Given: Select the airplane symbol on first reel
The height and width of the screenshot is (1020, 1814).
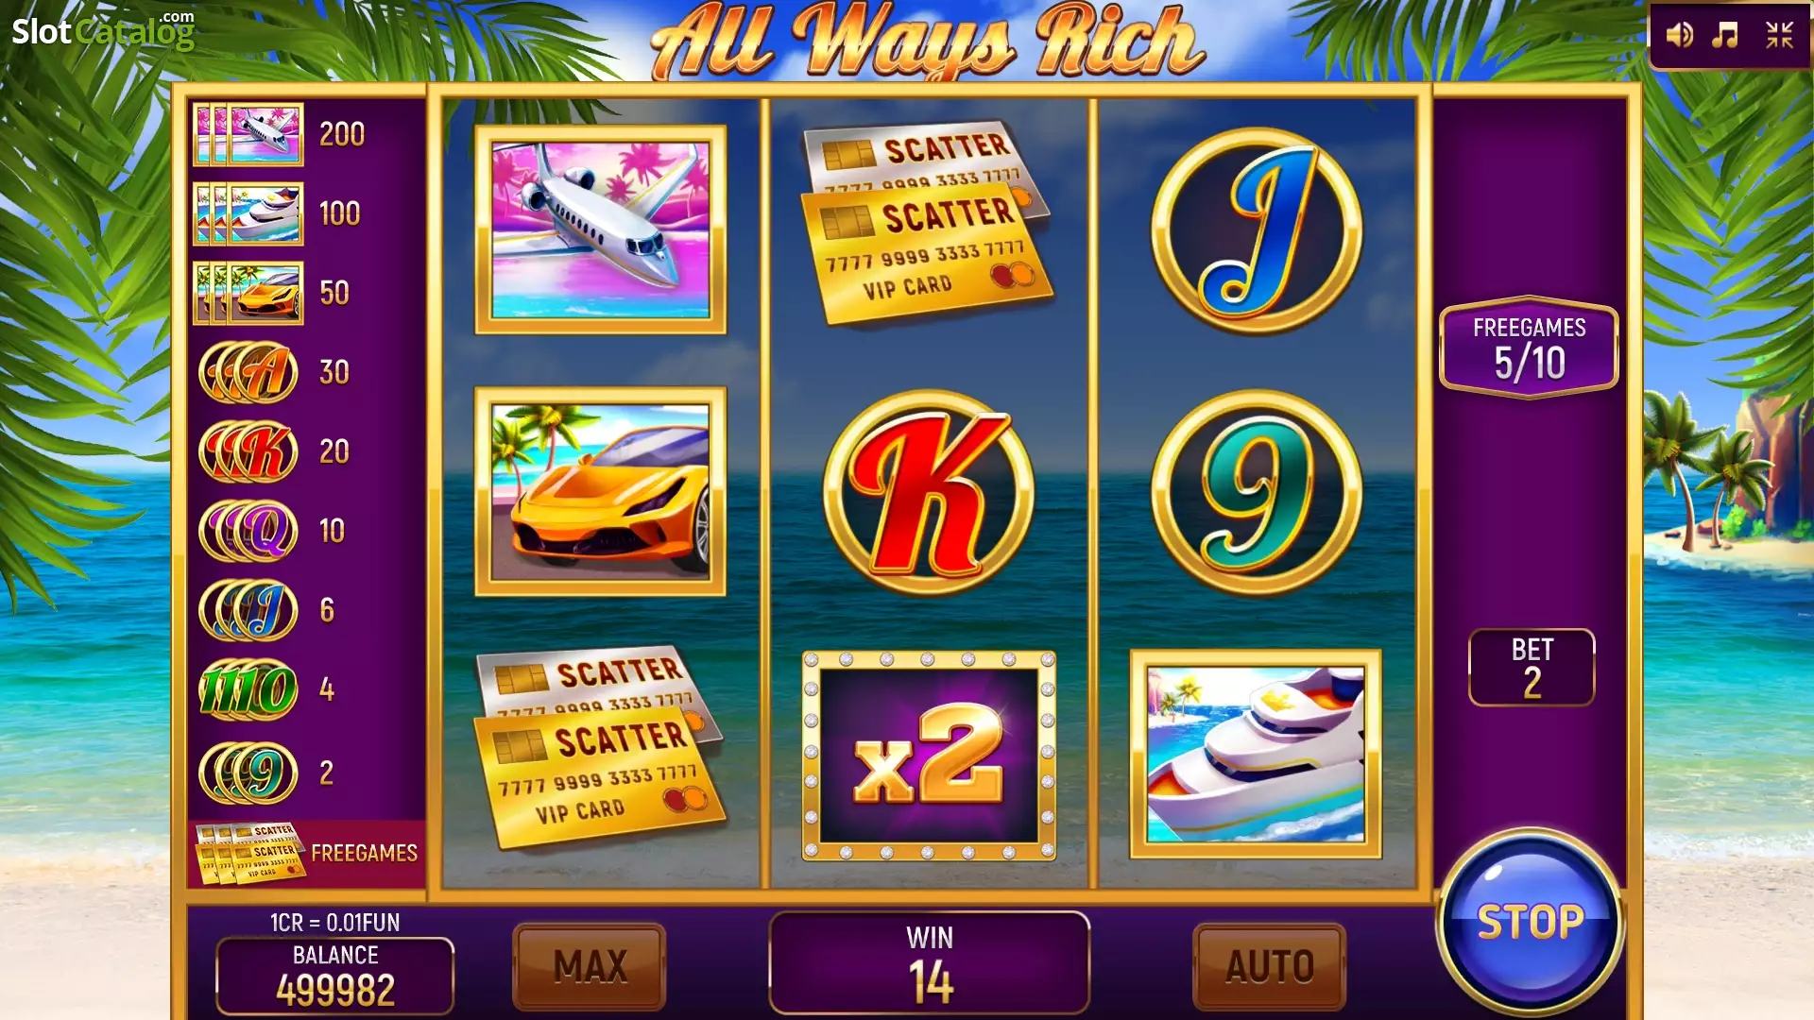Looking at the screenshot, I should [601, 229].
